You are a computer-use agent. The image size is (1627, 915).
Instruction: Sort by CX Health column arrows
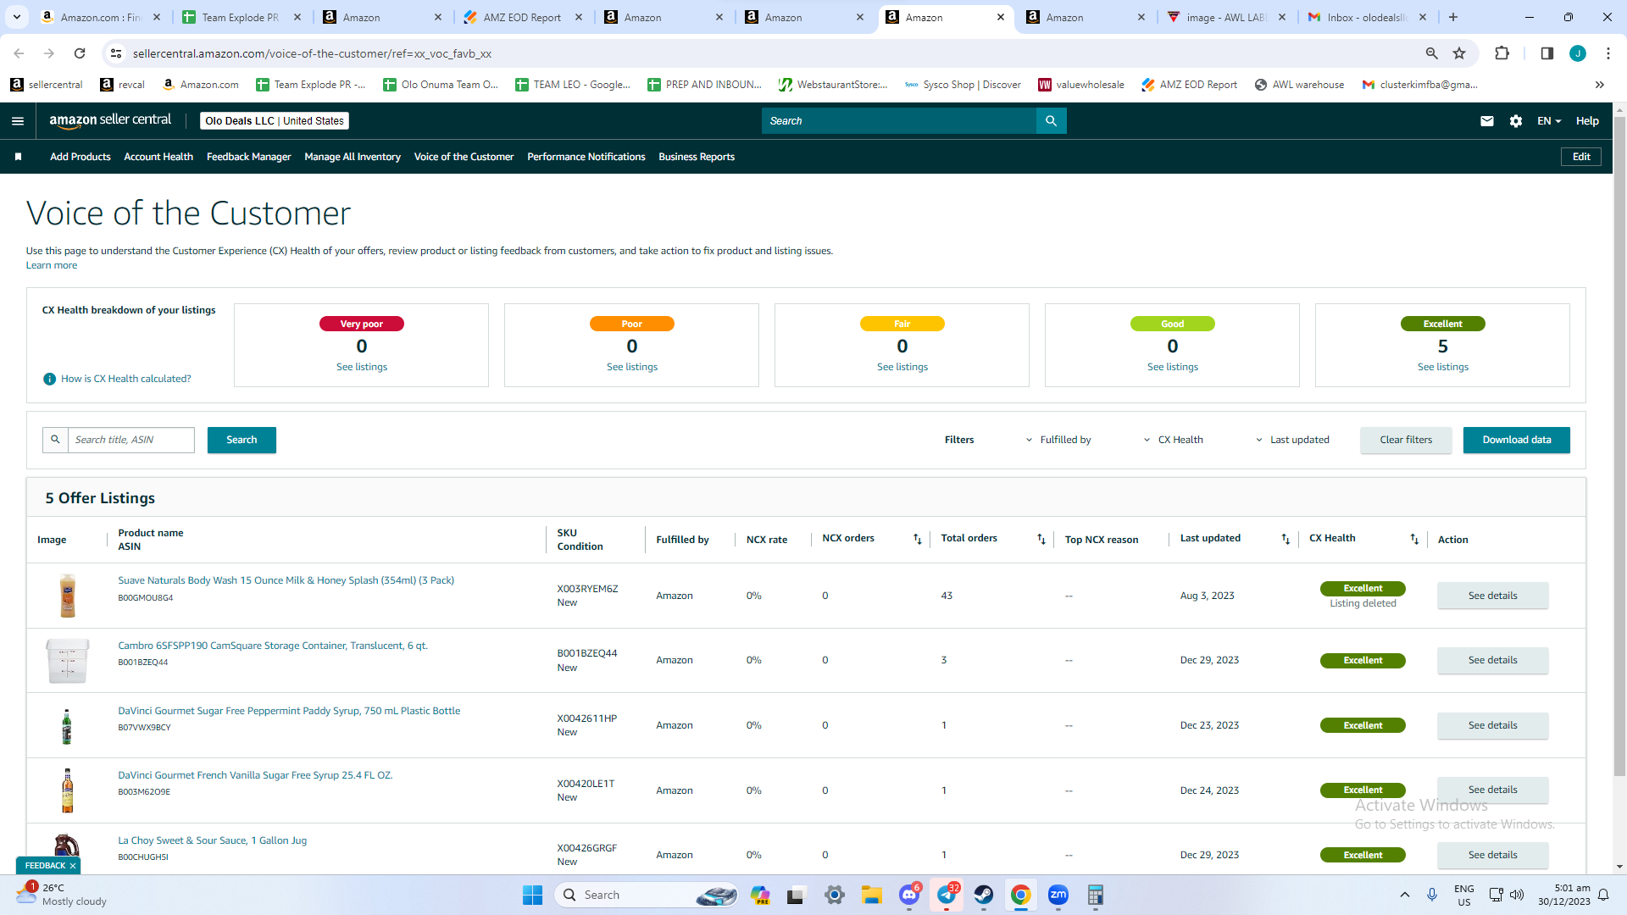pos(1414,539)
